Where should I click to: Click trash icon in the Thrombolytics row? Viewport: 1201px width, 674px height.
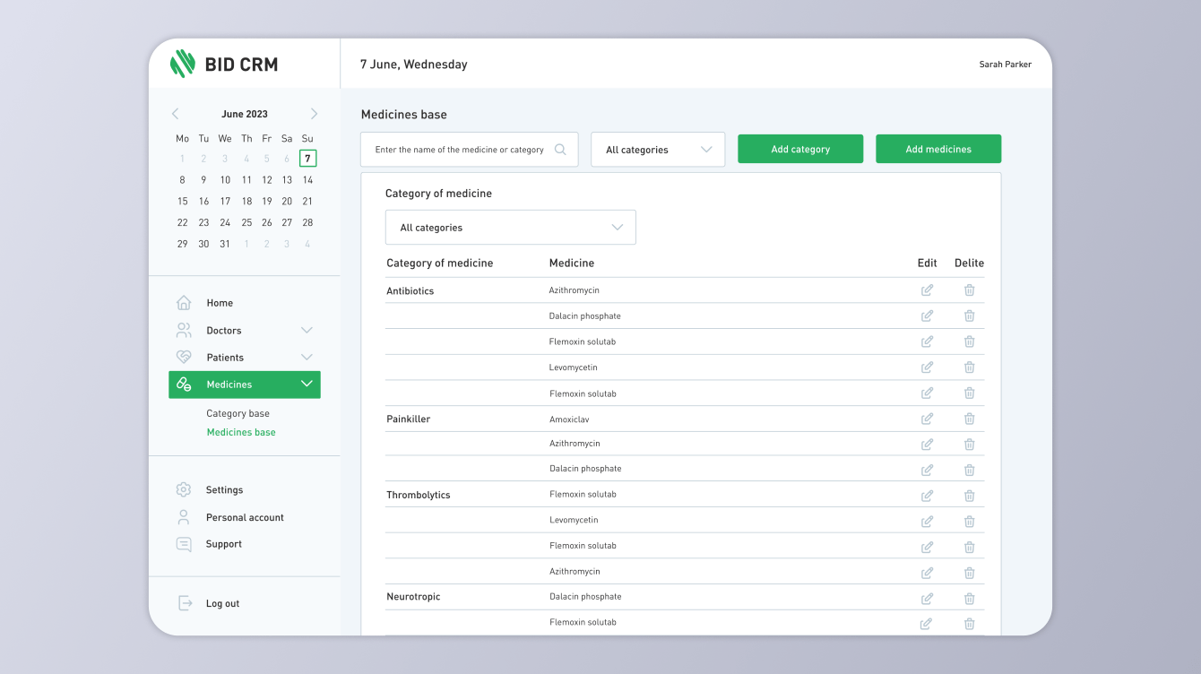point(969,496)
